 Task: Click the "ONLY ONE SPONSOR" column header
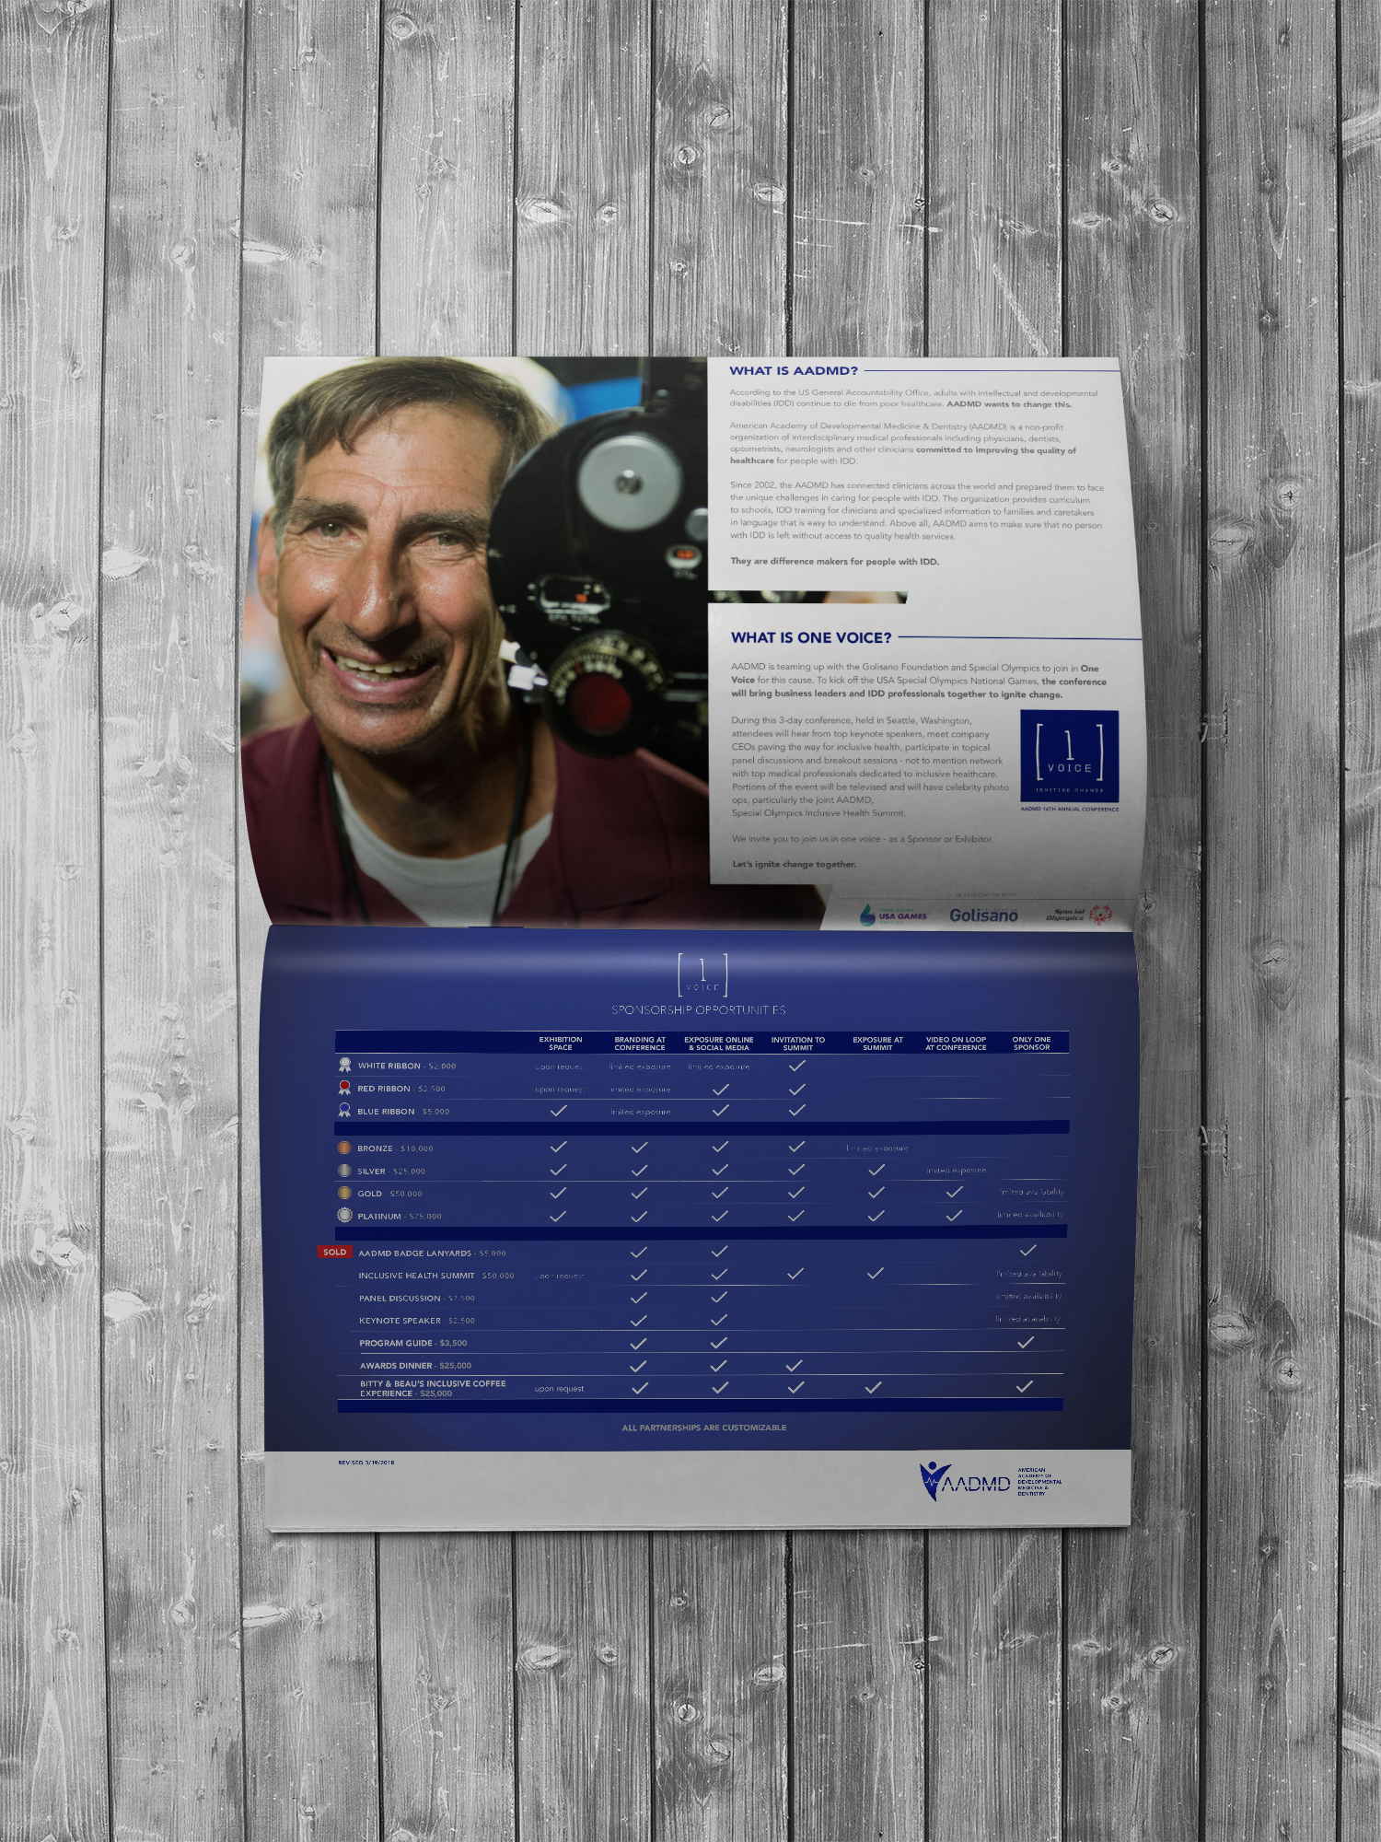coord(1031,1043)
